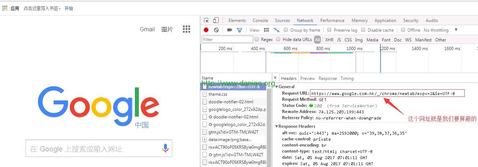
Task: Tick the Disable cache checkbox
Action: (363, 30)
